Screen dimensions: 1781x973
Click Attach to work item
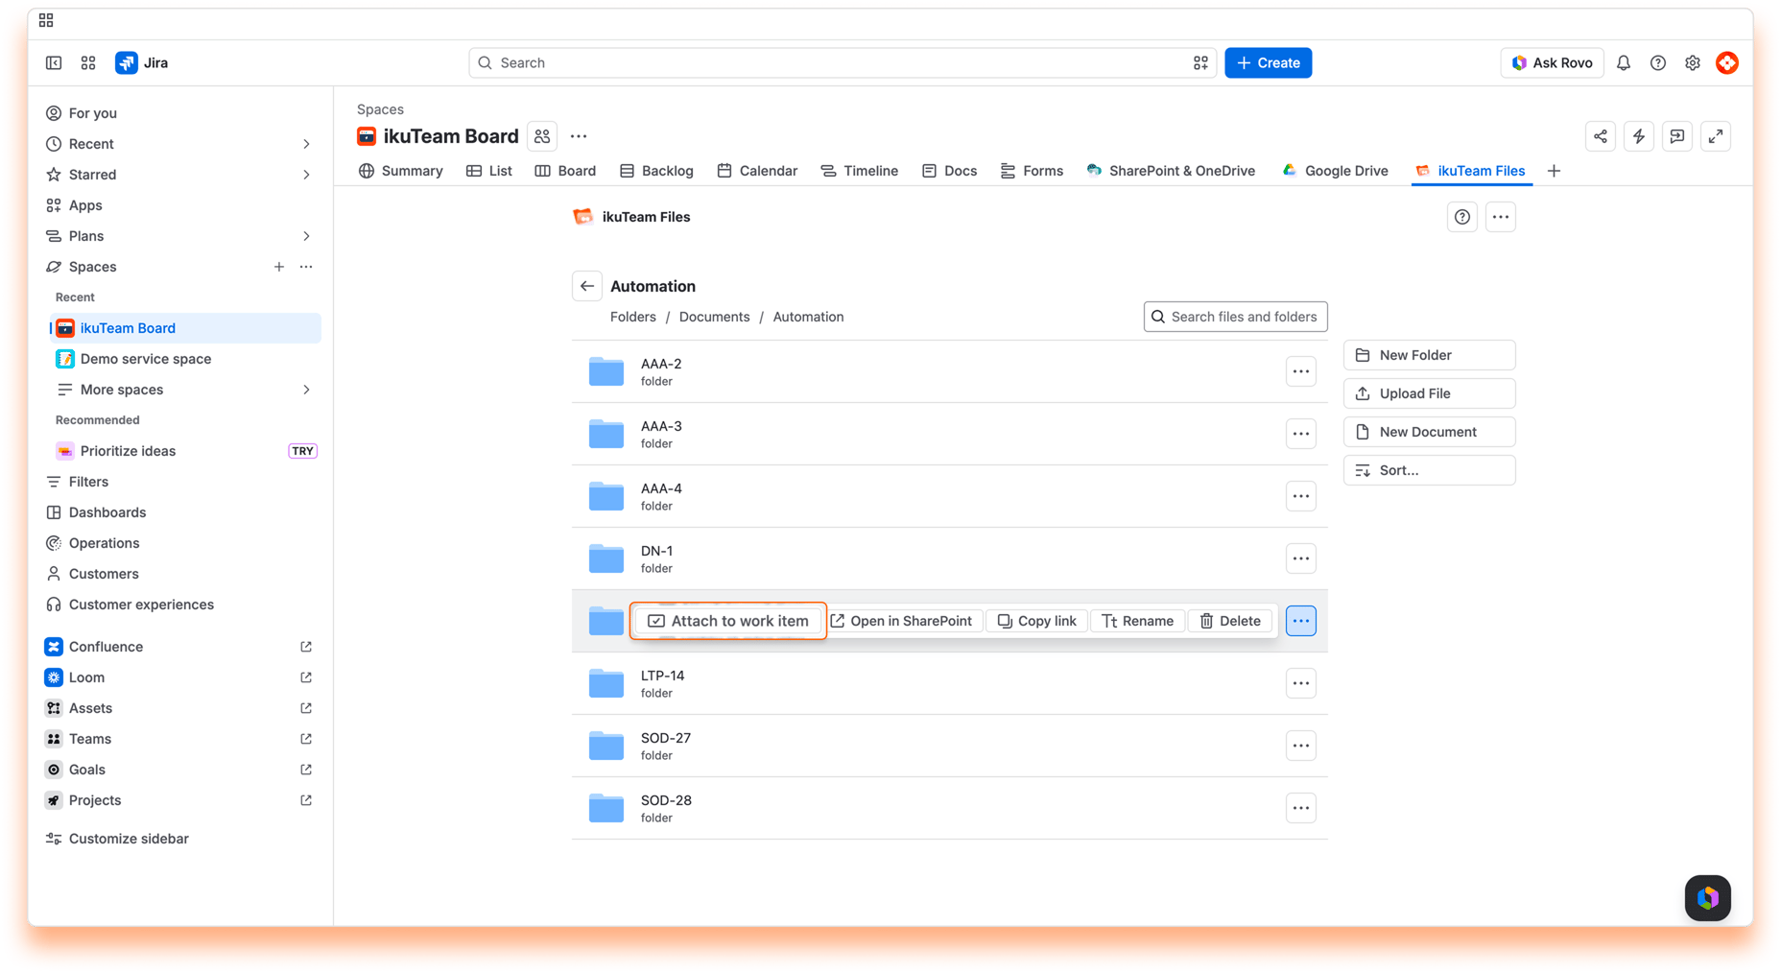(x=728, y=621)
